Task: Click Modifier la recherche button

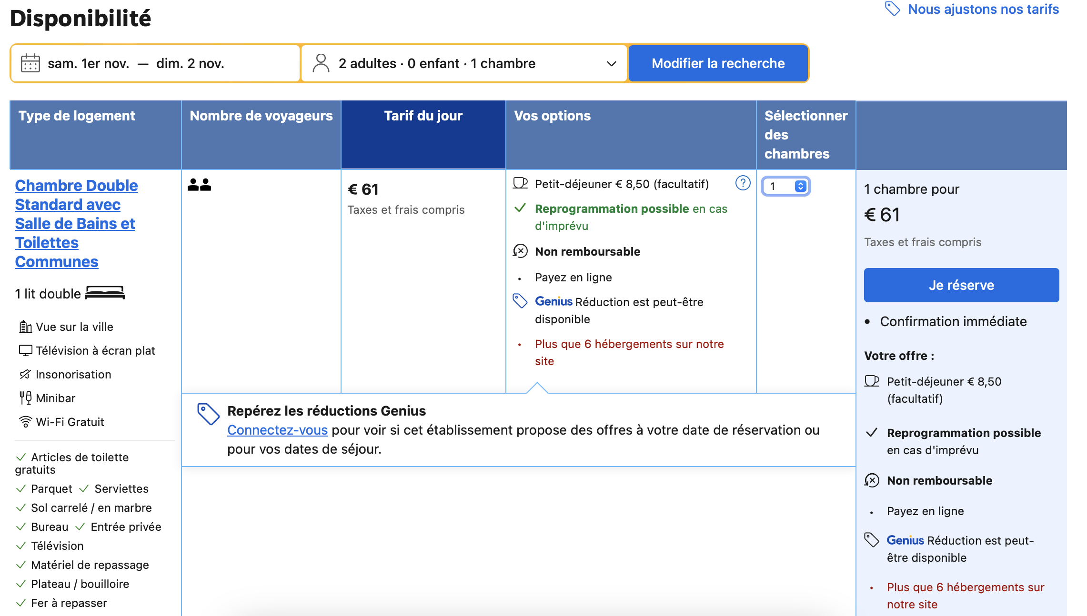Action: [x=718, y=63]
